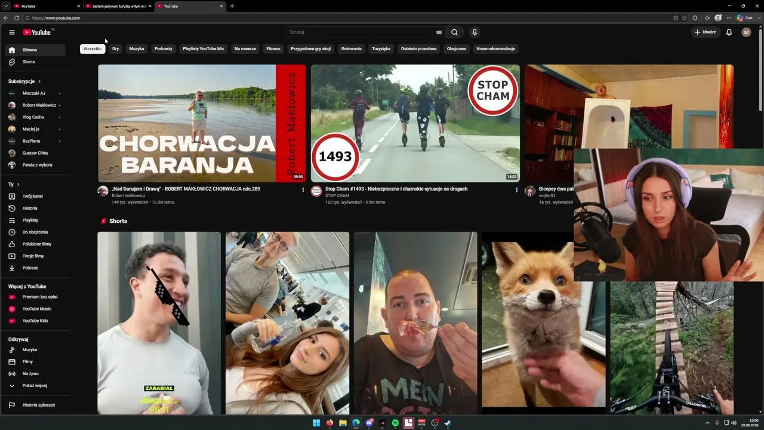Select the Fitness filter chip
Screen dimensions: 764x430
point(273,49)
